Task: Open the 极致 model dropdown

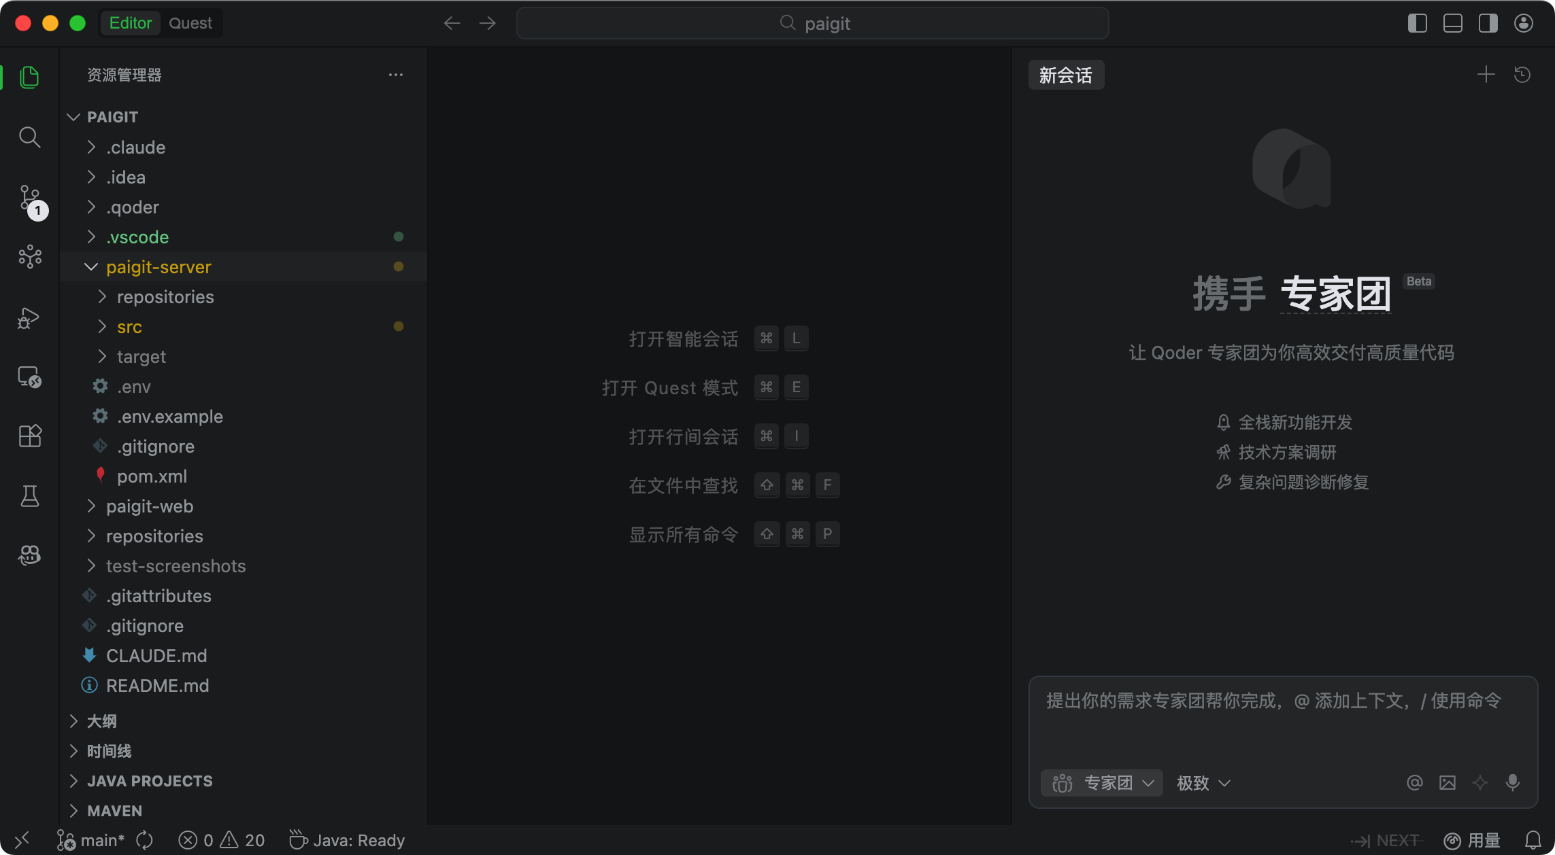Action: [1203, 783]
